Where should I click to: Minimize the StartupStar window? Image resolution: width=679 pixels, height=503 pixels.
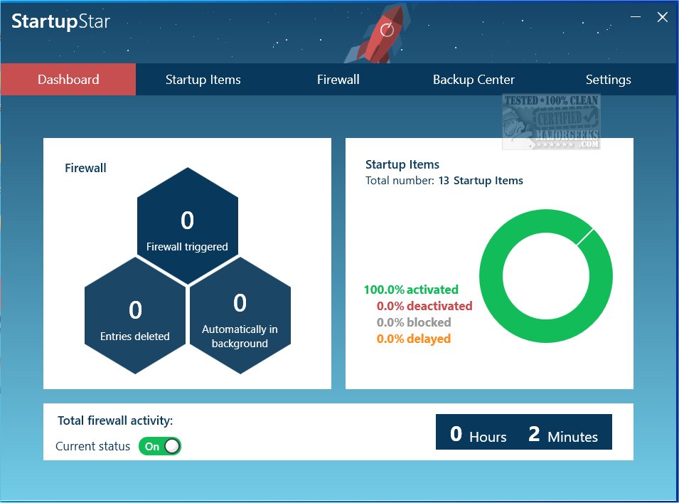click(635, 17)
